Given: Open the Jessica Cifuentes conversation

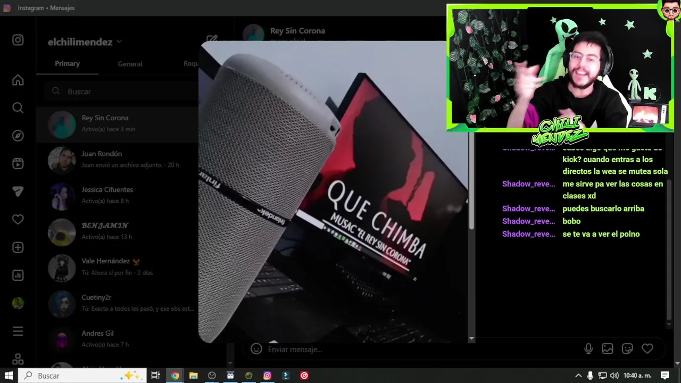Looking at the screenshot, I should (x=117, y=195).
